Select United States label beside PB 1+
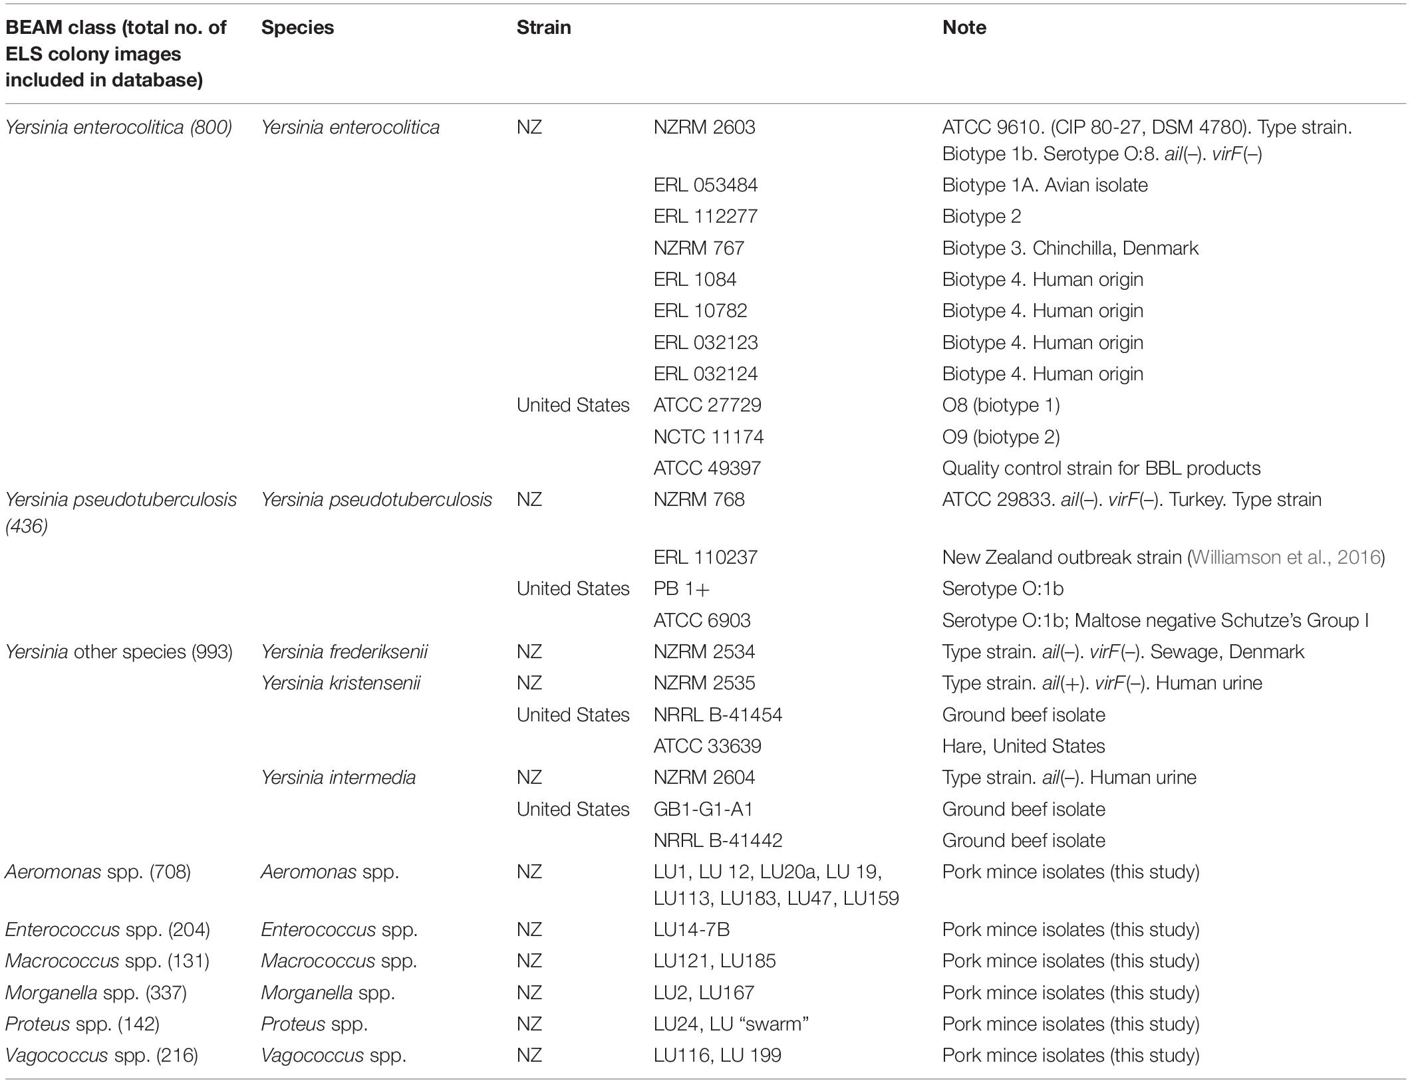 [x=573, y=588]
